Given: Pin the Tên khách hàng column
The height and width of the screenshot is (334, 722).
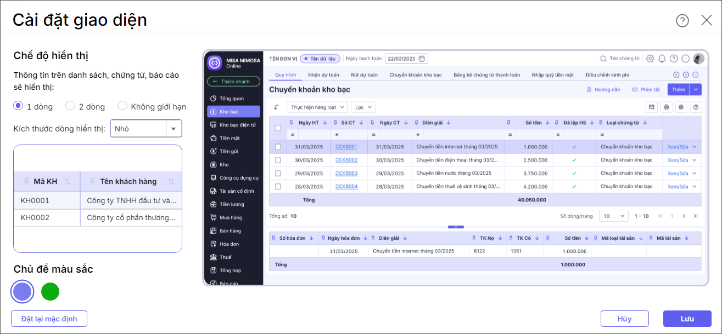Looking at the screenshot, I should (94, 181).
